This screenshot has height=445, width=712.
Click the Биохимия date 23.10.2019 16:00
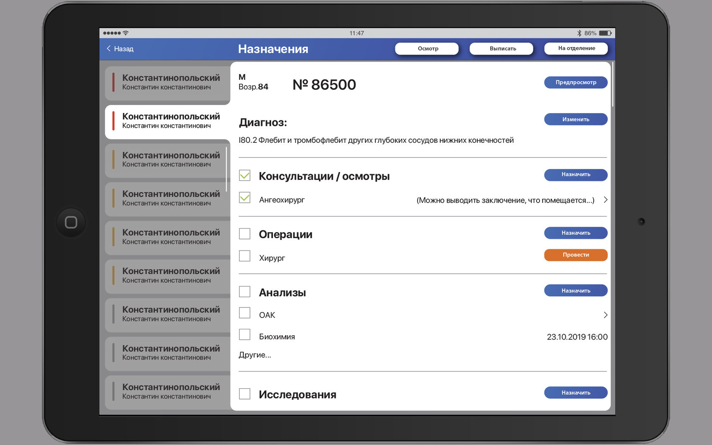(577, 337)
